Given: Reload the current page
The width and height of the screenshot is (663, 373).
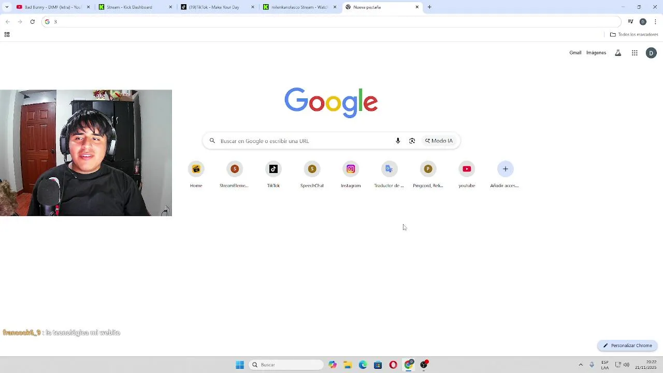Looking at the screenshot, I should (32, 22).
